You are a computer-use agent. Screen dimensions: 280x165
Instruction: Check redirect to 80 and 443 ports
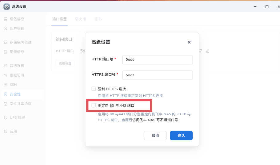point(94,105)
